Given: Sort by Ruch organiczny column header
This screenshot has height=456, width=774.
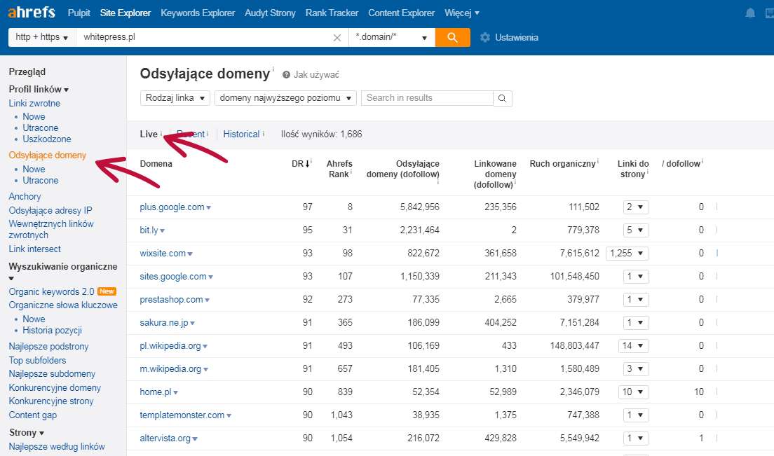Looking at the screenshot, I should [x=562, y=164].
